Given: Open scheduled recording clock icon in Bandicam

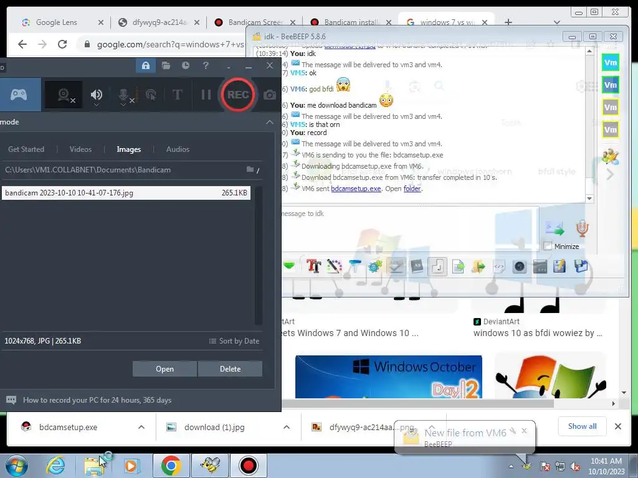Looking at the screenshot, I should click(x=186, y=65).
